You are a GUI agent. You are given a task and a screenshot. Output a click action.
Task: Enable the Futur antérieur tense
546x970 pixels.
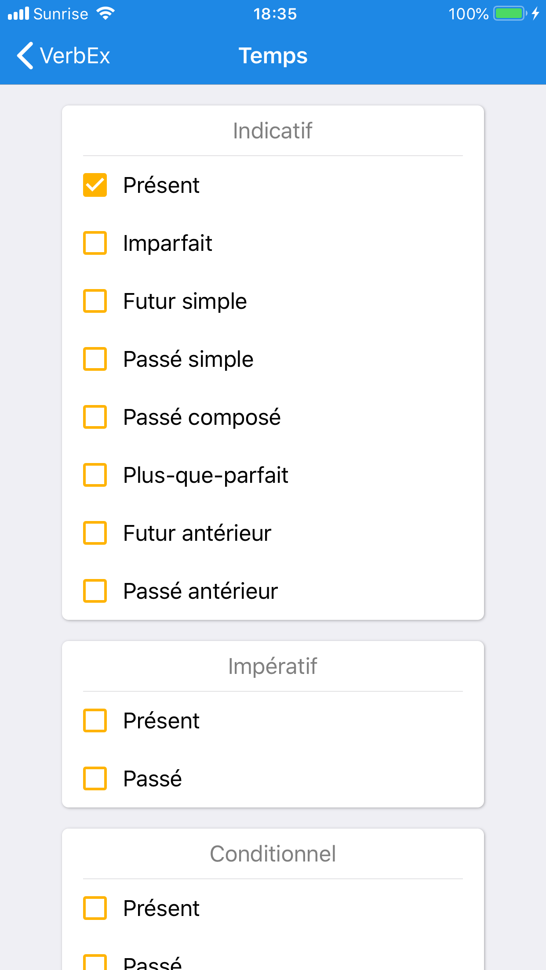pyautogui.click(x=95, y=533)
